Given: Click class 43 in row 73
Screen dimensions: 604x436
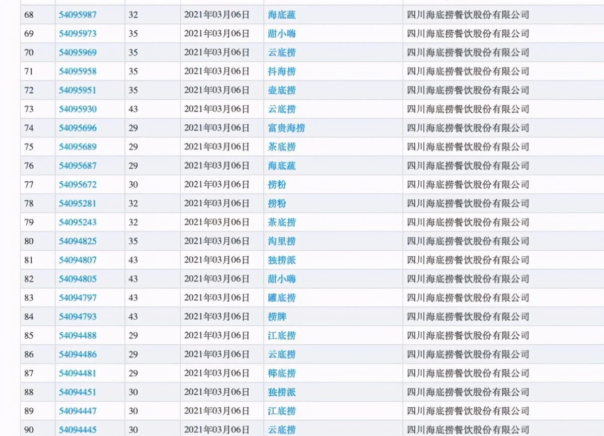Looking at the screenshot, I should [x=133, y=109].
